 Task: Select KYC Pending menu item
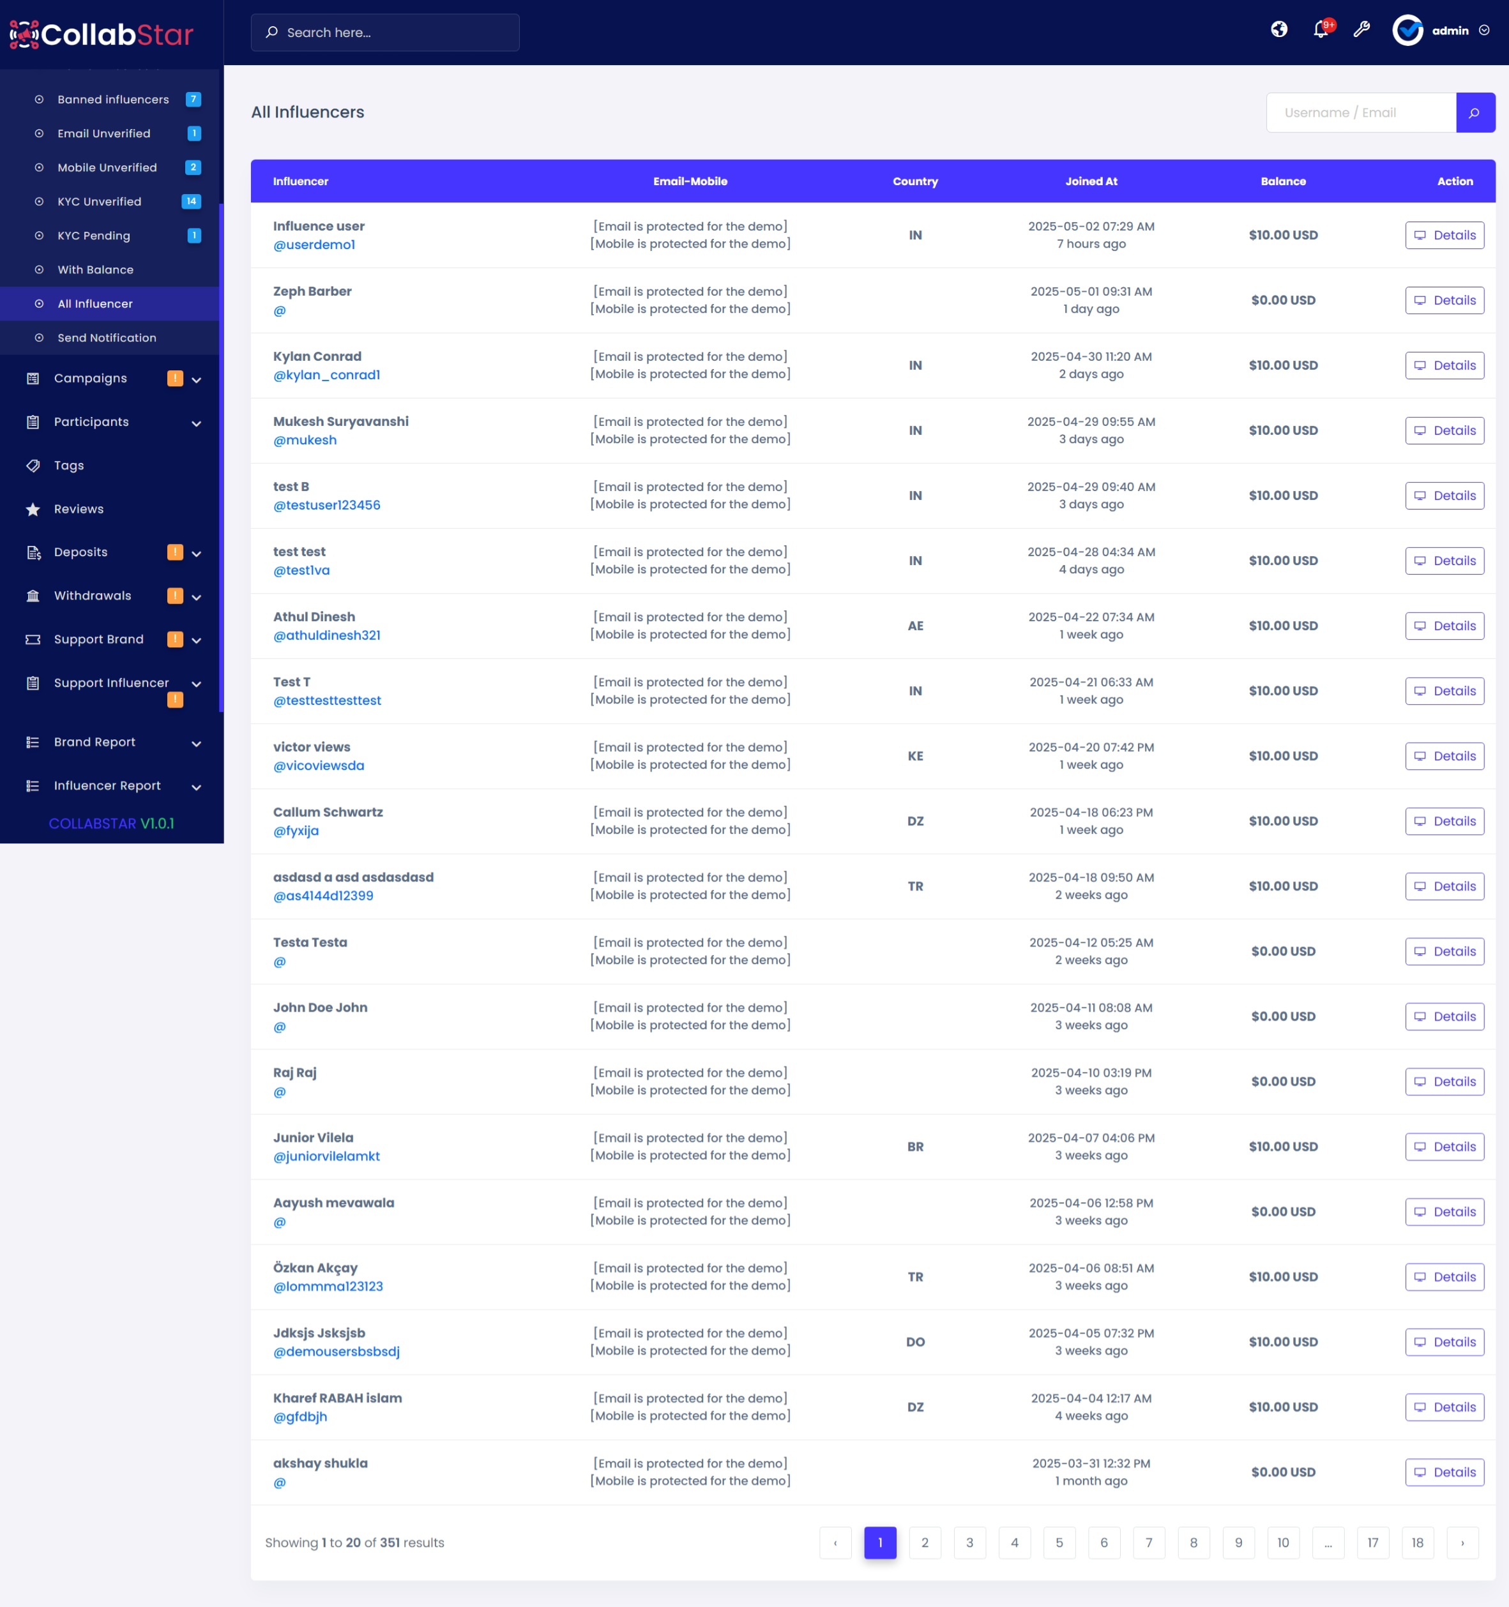tap(94, 236)
